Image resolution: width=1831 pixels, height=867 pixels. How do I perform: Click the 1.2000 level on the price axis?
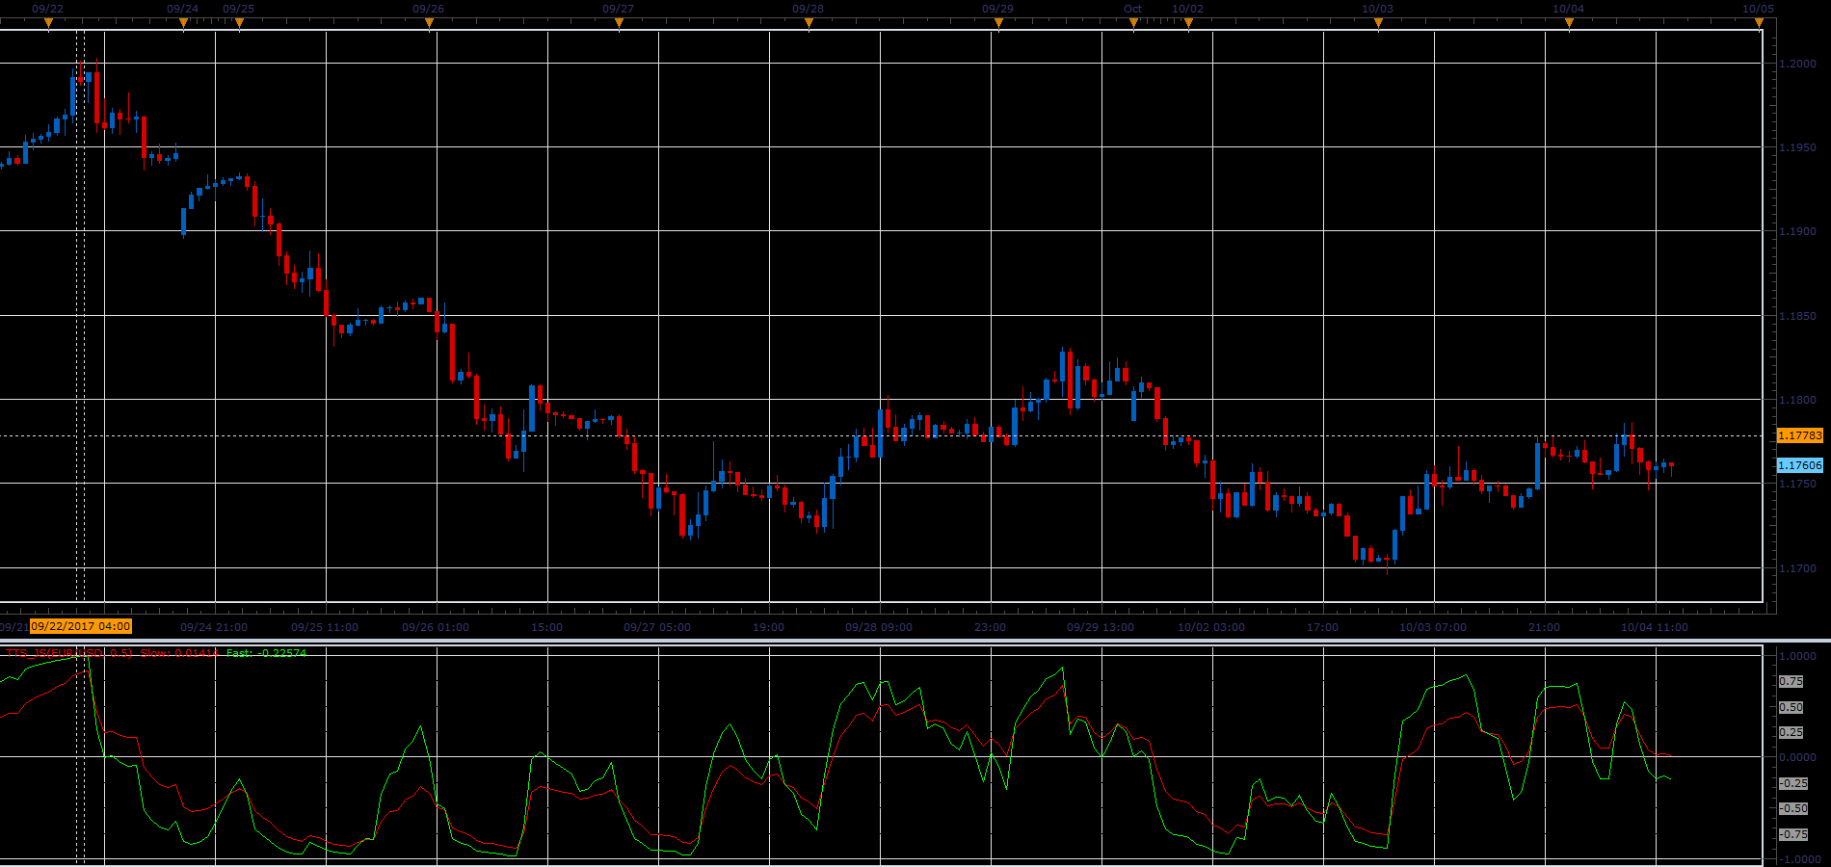click(x=1796, y=64)
